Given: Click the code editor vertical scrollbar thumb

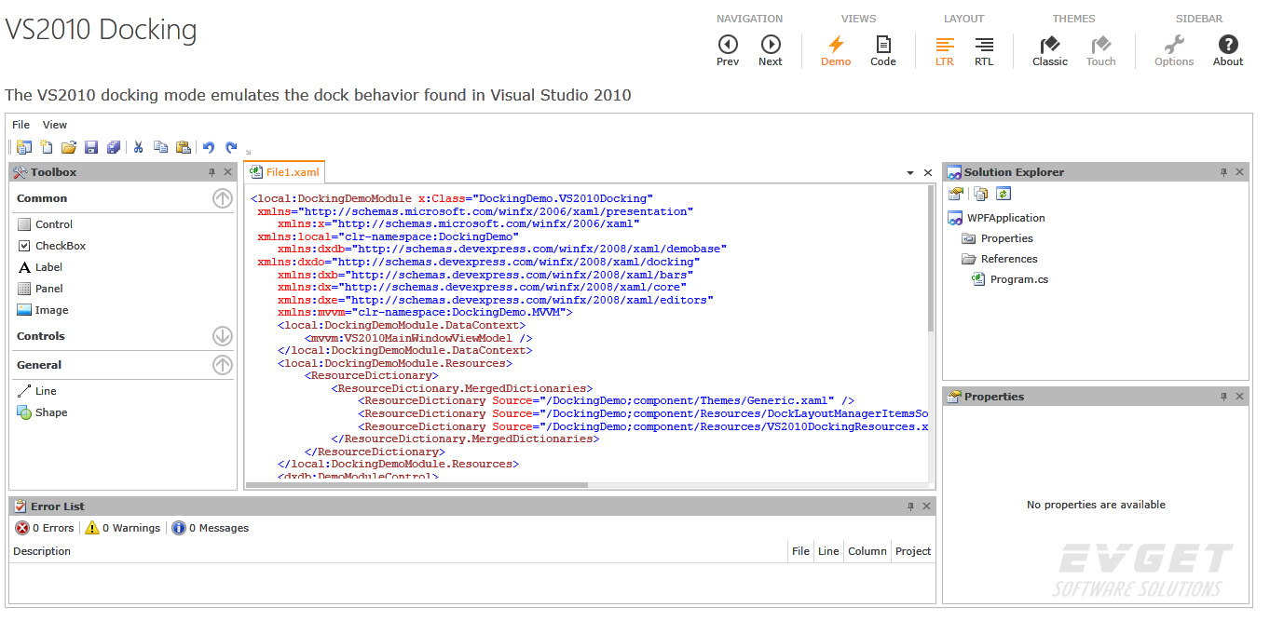Looking at the screenshot, I should pyautogui.click(x=931, y=259).
